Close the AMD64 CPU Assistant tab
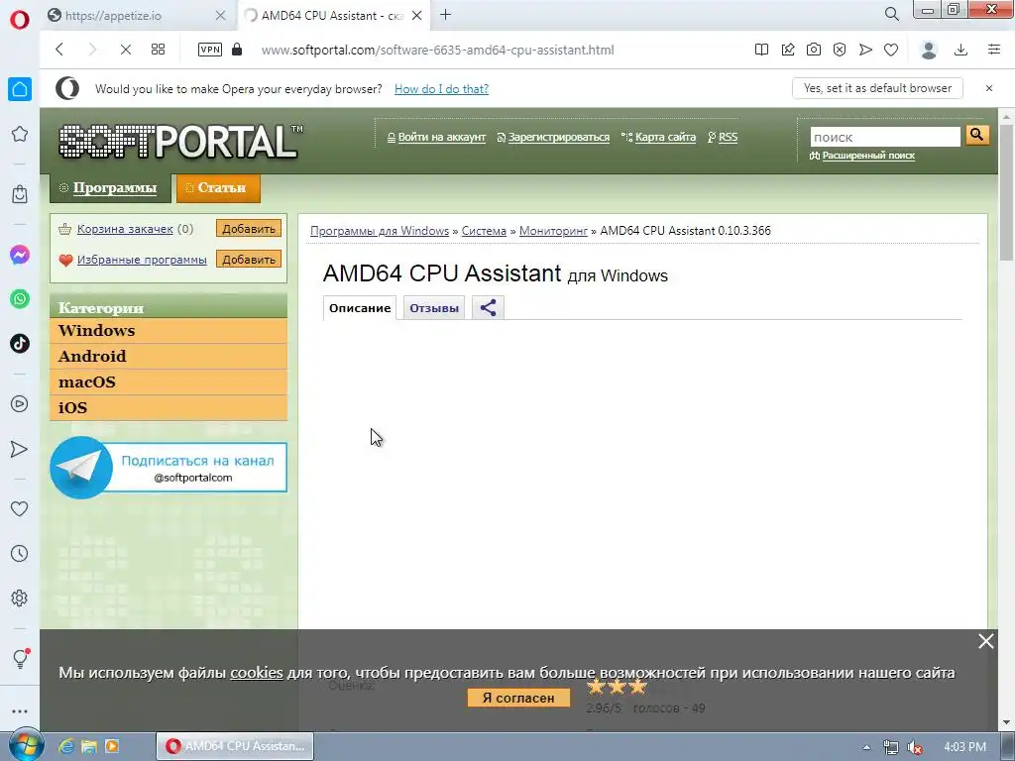The image size is (1015, 761). click(x=417, y=16)
